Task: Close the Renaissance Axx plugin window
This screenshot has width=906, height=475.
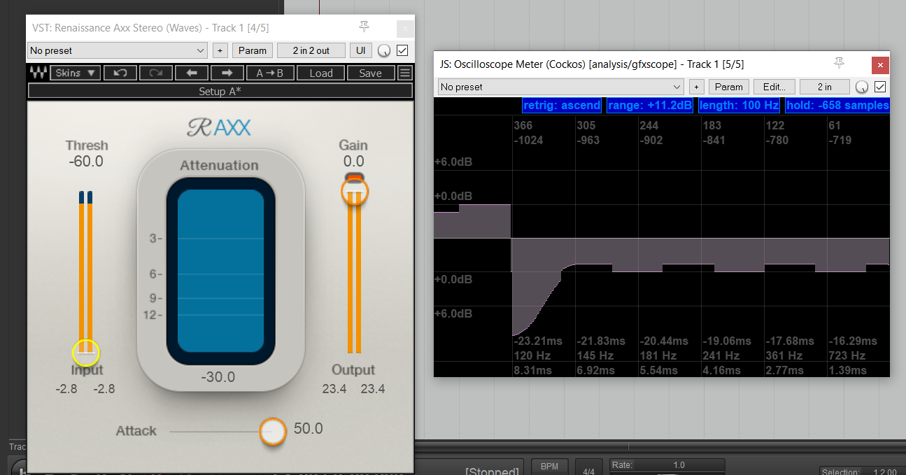Action: pos(405,29)
